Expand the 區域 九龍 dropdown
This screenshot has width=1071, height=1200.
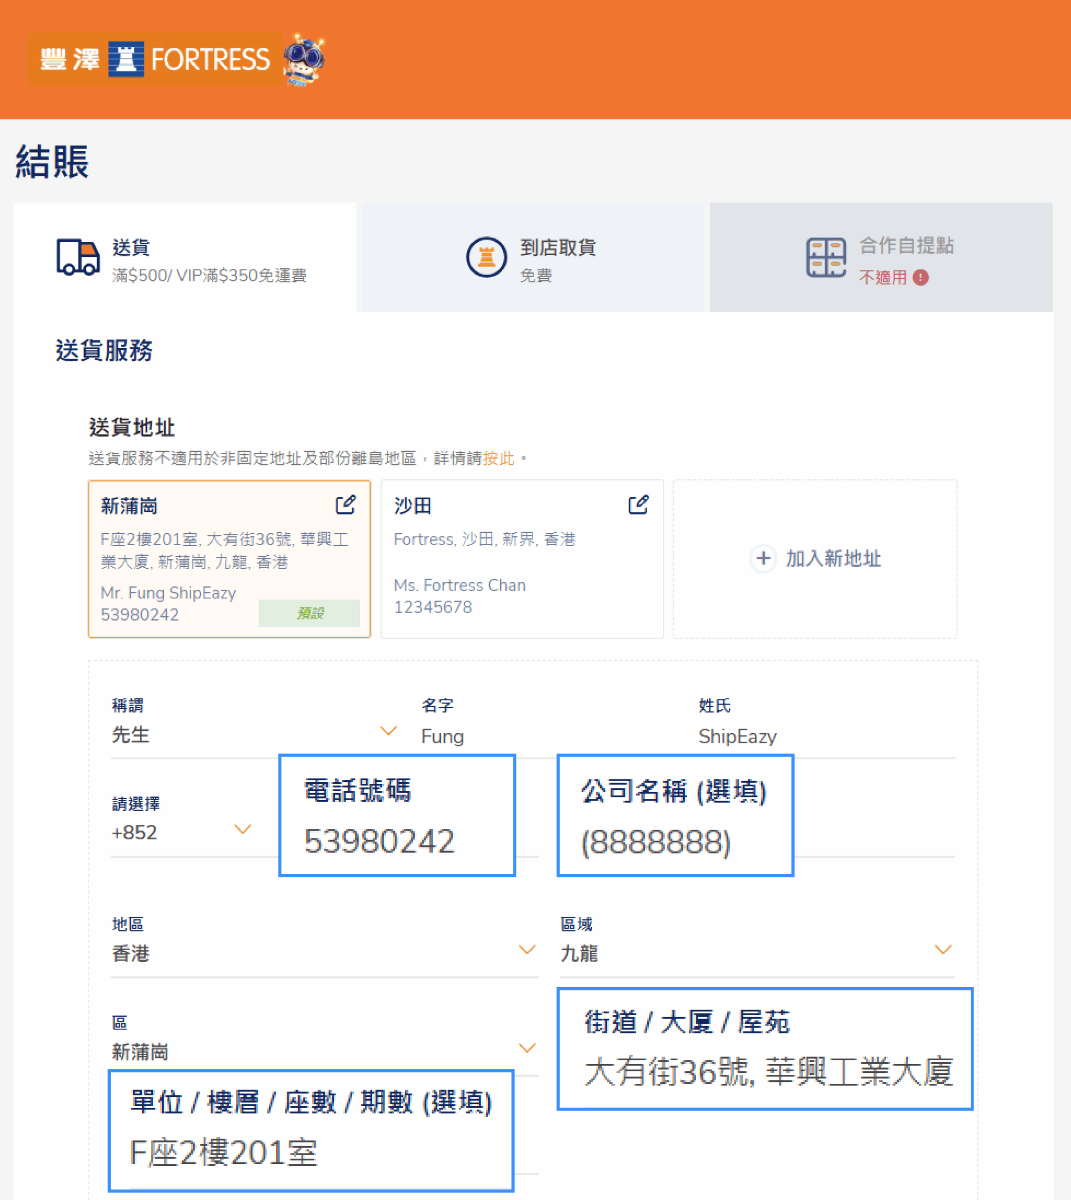[x=943, y=949]
